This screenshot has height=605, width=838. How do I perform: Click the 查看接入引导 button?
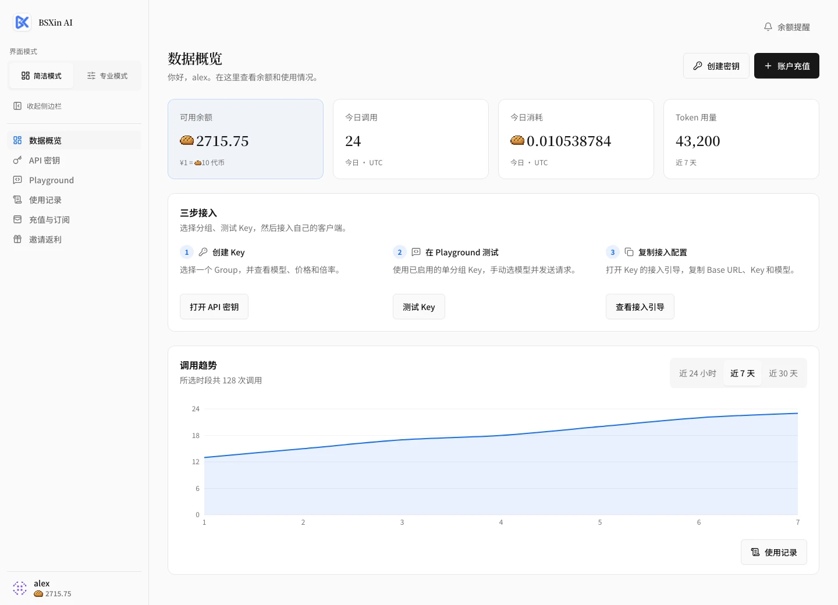coord(640,307)
